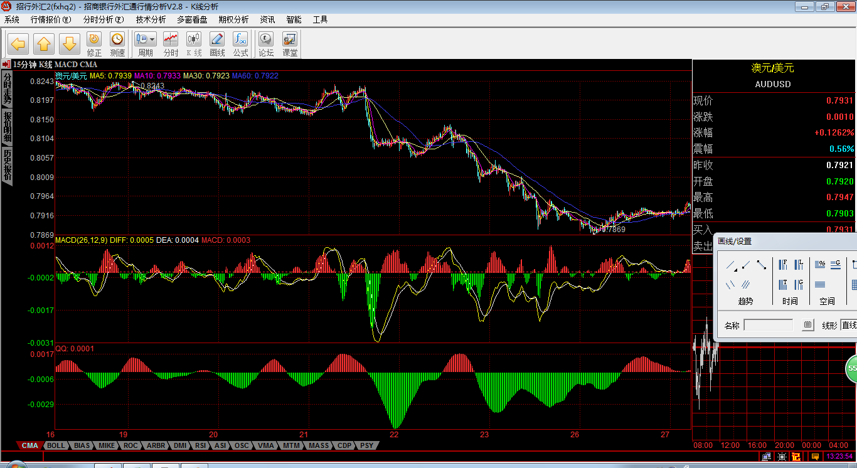Open the 技术分析 menu
Viewport: 857px width, 468px height.
pos(151,19)
